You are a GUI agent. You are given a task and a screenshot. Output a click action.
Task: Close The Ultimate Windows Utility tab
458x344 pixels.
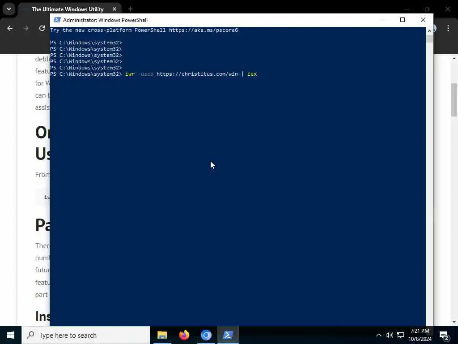114,9
